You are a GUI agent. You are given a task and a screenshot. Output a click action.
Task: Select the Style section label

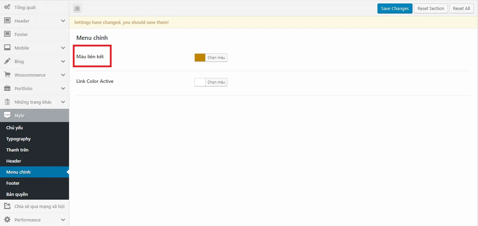click(x=19, y=115)
